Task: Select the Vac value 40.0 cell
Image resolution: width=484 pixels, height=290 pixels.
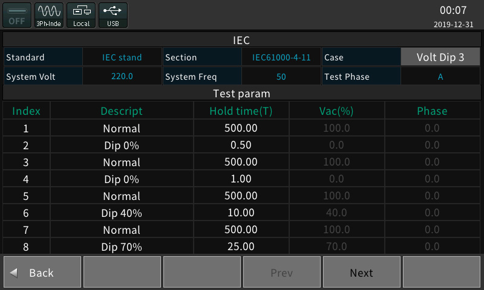Action: (x=337, y=213)
